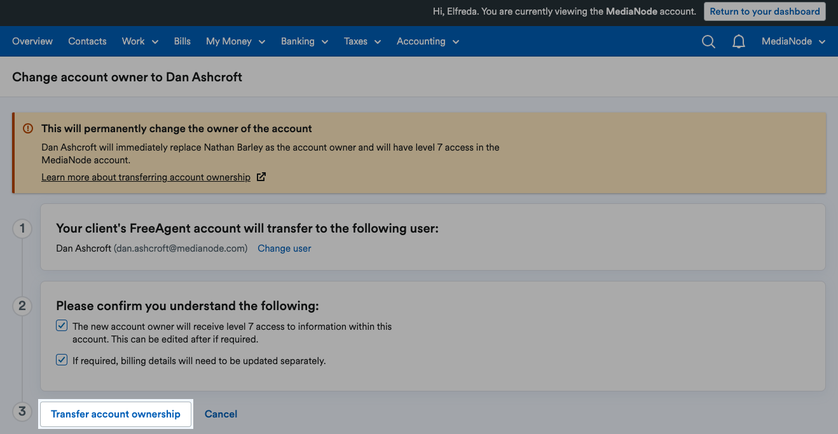Go to the Contacts section
Image resolution: width=838 pixels, height=434 pixels.
pos(87,41)
